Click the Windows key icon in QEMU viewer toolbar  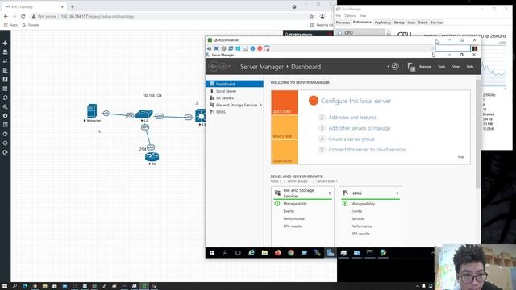[238, 48]
